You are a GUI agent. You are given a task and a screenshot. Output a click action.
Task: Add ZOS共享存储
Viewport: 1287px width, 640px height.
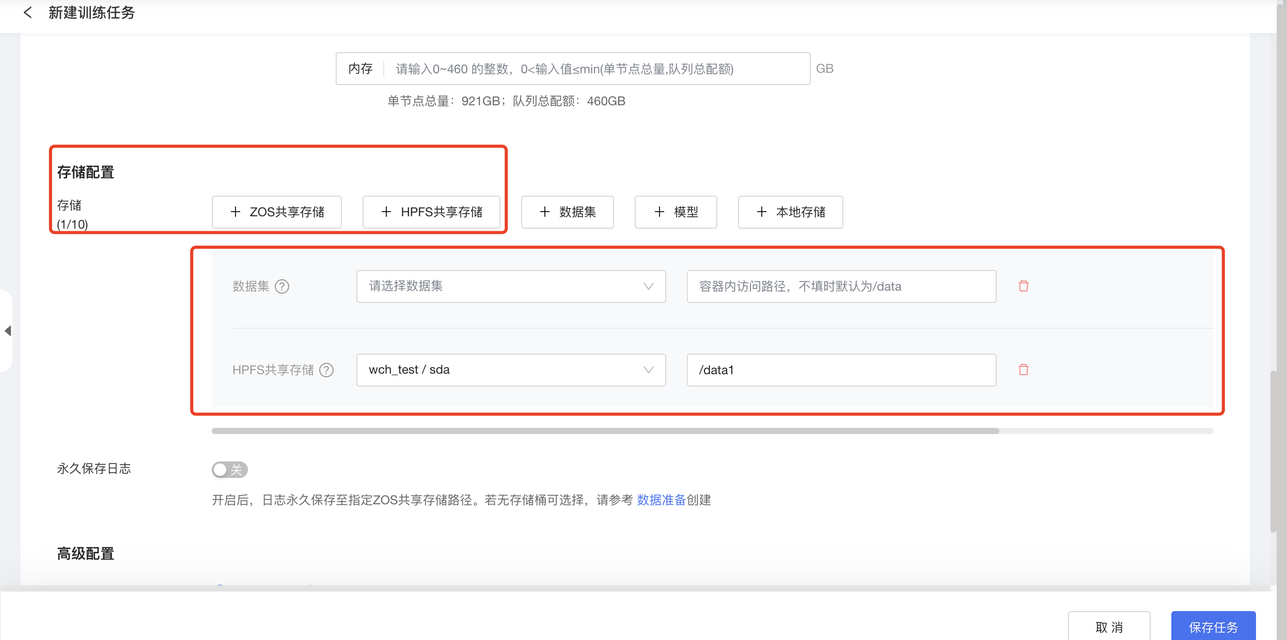point(277,212)
